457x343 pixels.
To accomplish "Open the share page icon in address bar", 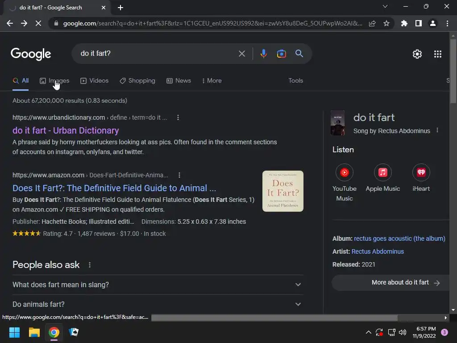I will (372, 23).
